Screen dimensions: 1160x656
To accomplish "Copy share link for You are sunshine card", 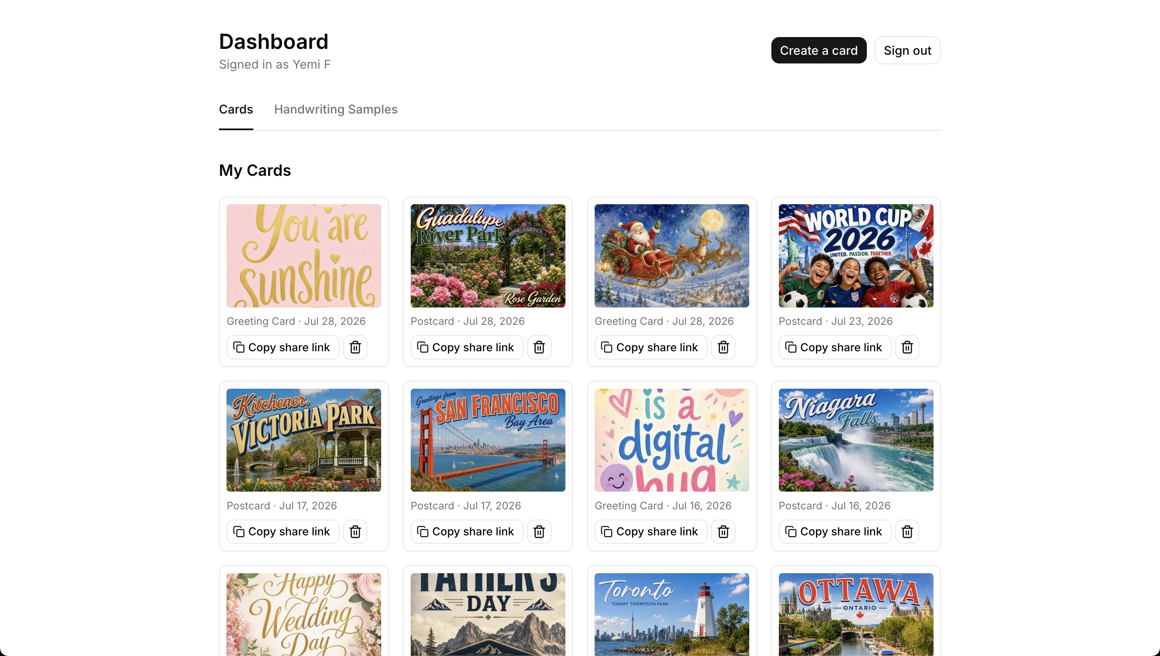I will click(x=283, y=347).
